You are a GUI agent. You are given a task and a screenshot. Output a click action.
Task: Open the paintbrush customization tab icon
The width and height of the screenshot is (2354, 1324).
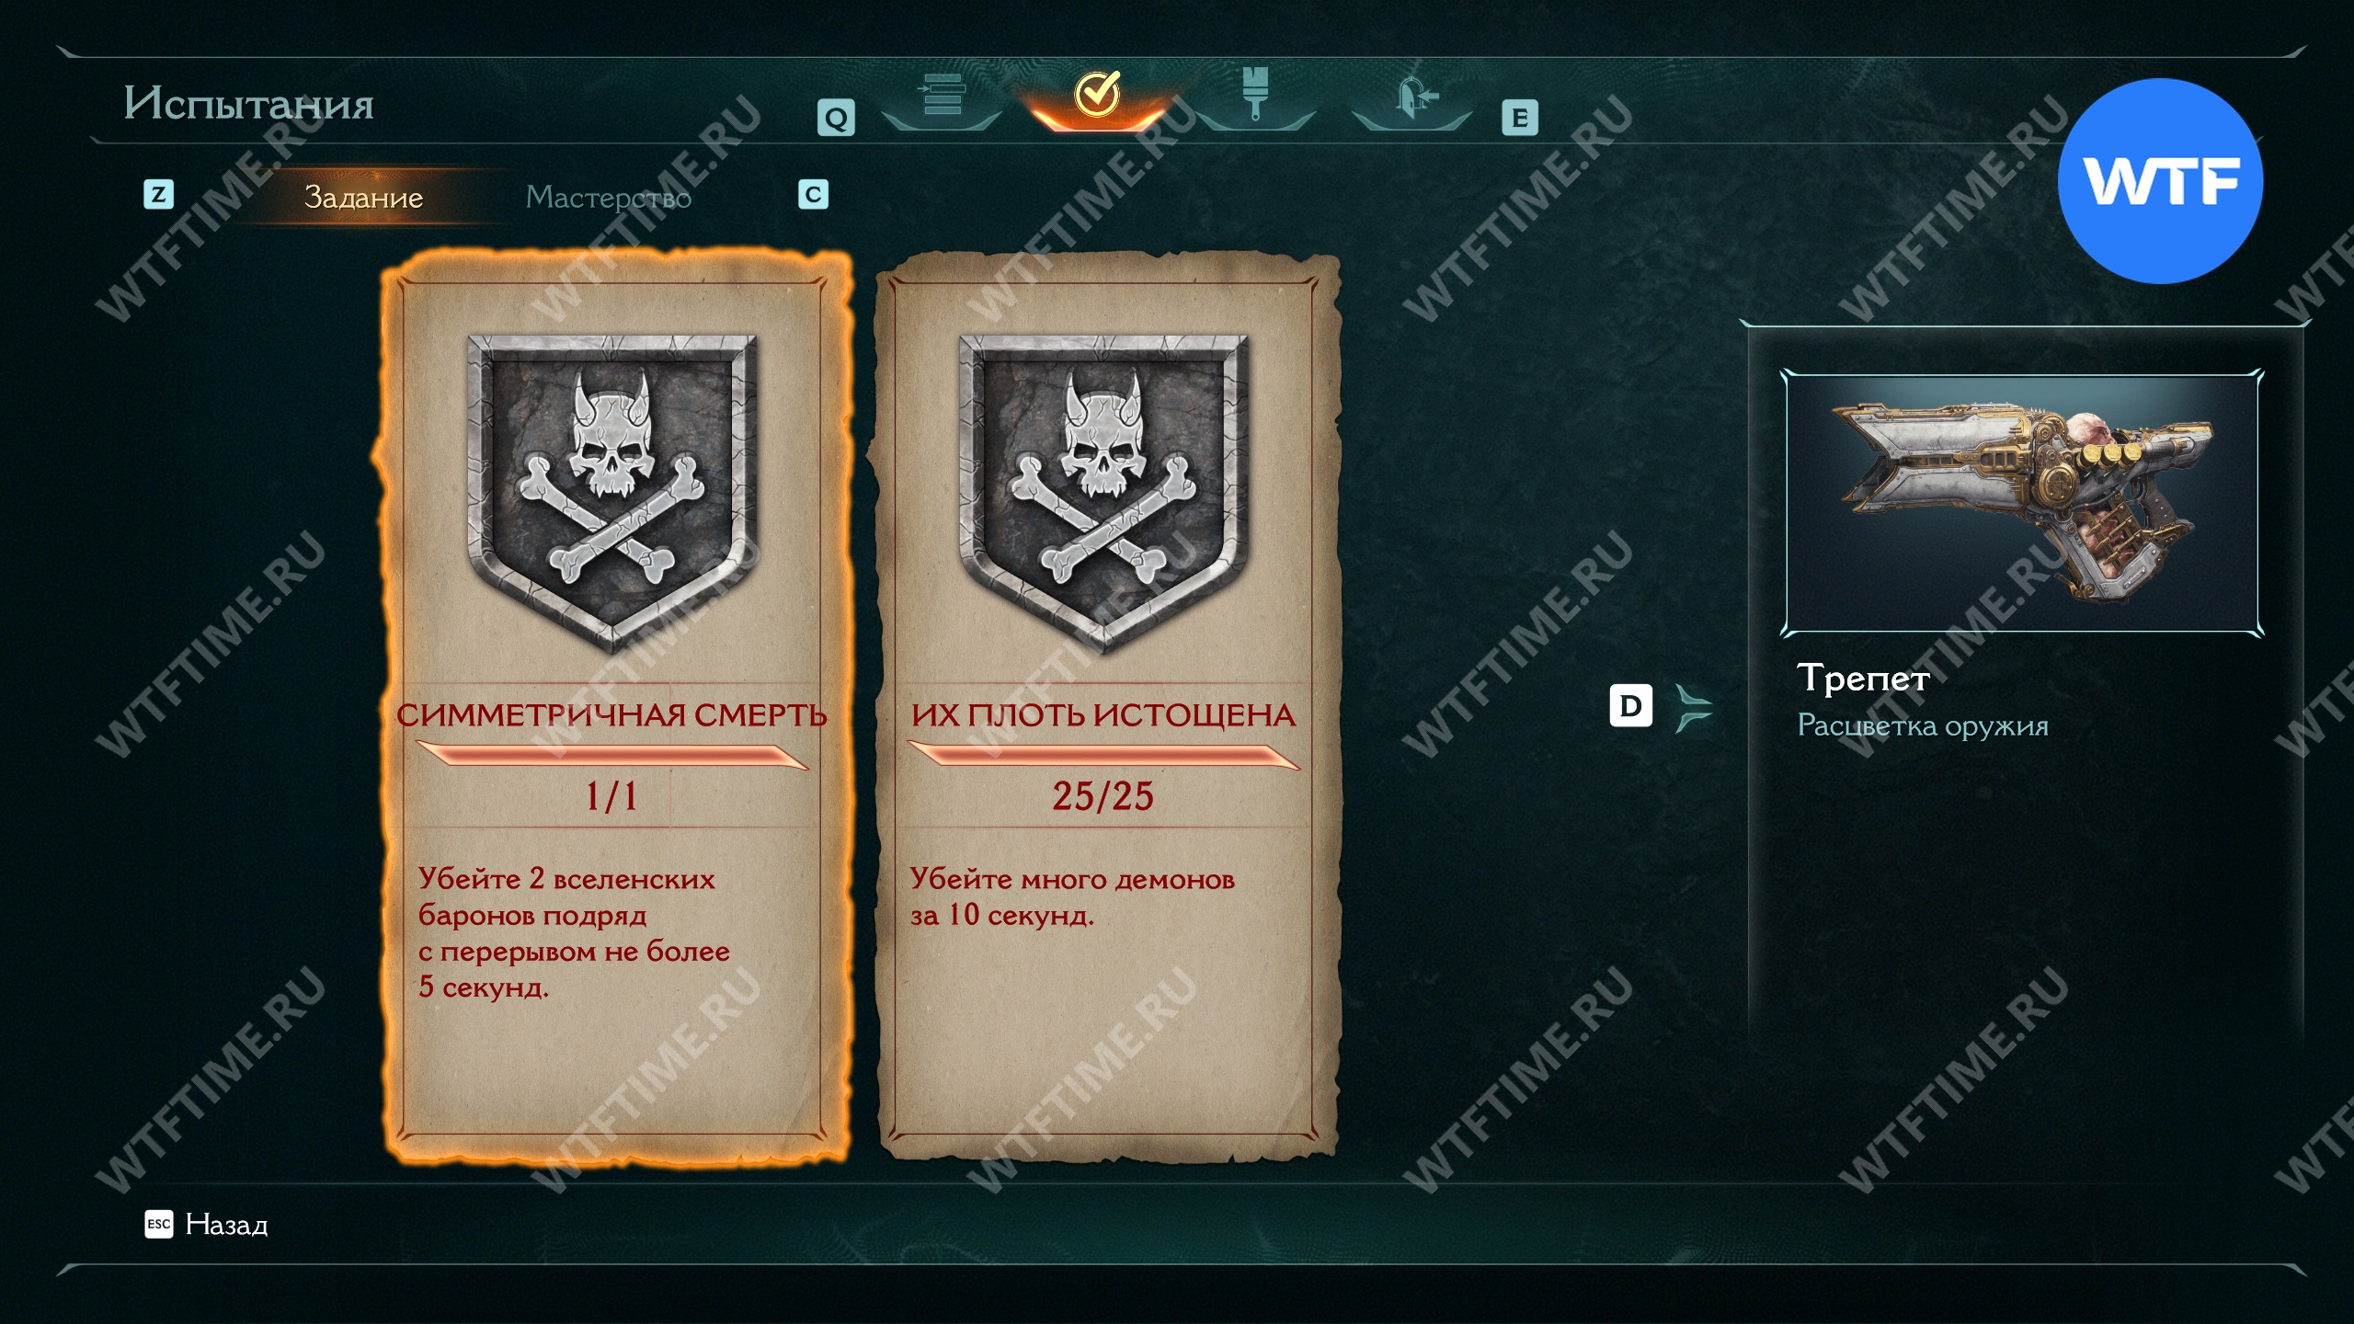click(1255, 93)
